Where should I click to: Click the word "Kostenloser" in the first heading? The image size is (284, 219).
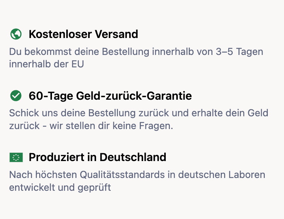click(x=60, y=34)
